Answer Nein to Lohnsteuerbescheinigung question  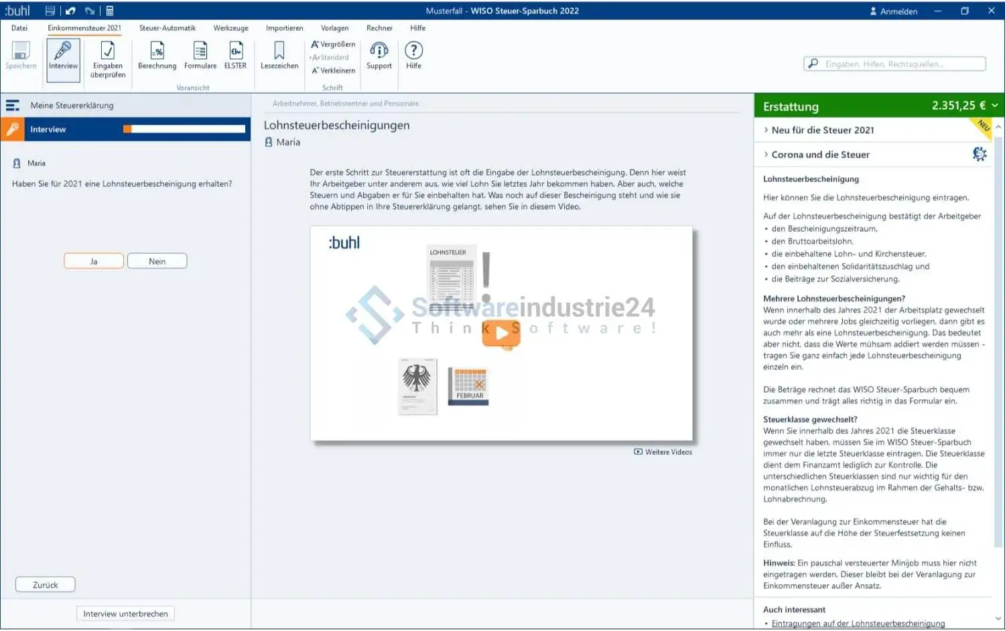pyautogui.click(x=157, y=261)
